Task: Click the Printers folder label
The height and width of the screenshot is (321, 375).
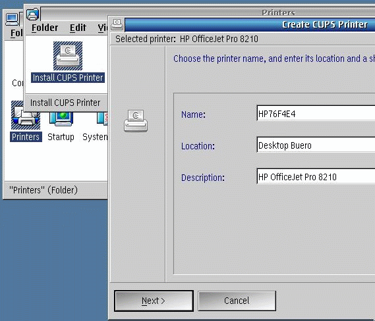Action: point(26,137)
